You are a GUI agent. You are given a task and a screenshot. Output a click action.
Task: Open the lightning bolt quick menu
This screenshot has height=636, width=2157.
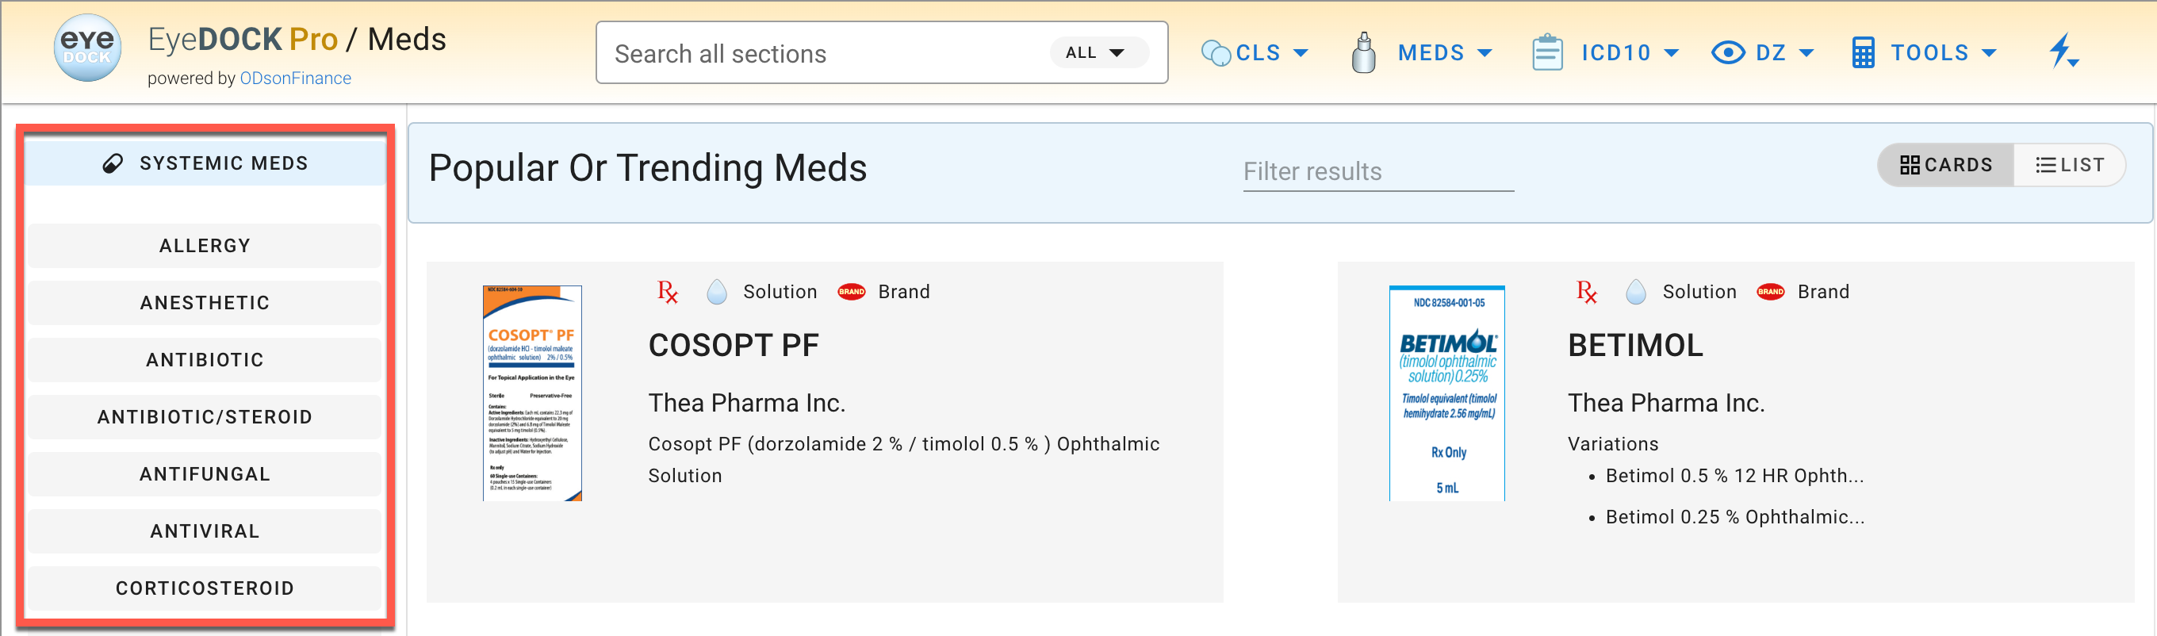(2063, 52)
